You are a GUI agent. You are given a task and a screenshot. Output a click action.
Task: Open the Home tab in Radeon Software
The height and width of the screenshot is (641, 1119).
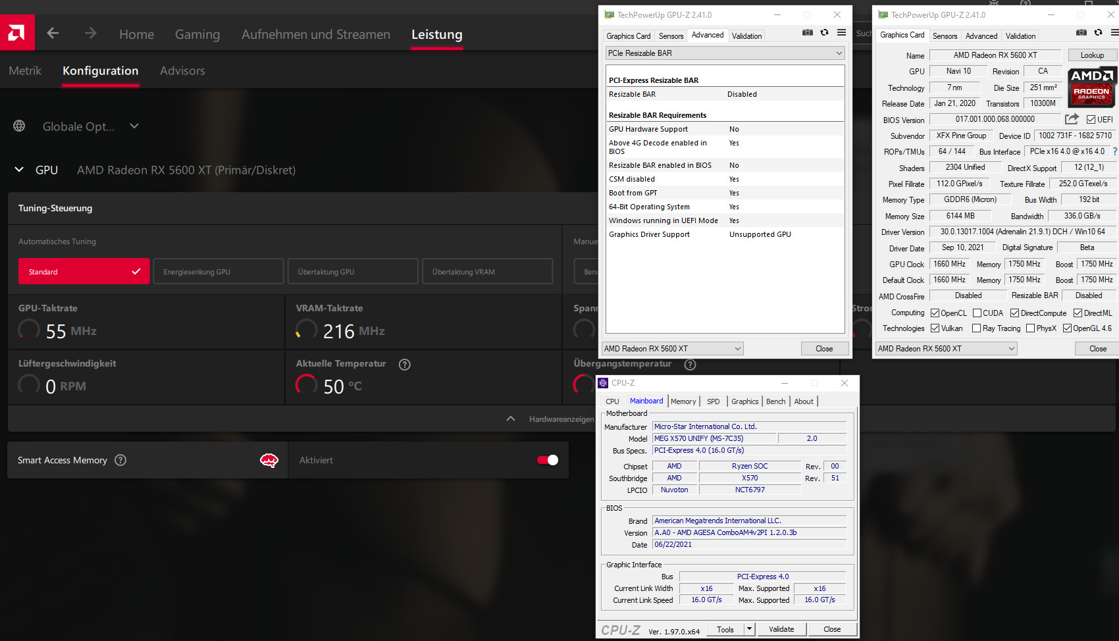tap(137, 34)
